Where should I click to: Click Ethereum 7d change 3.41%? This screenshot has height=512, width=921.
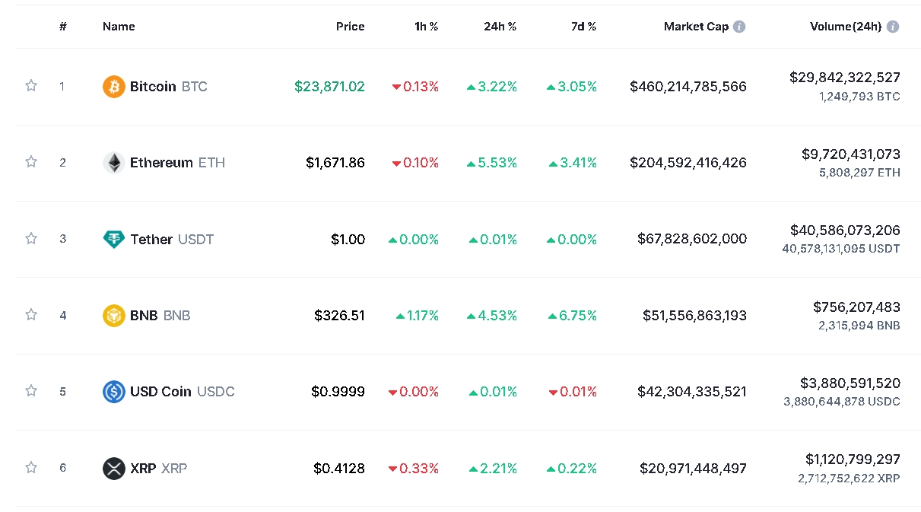pos(573,163)
